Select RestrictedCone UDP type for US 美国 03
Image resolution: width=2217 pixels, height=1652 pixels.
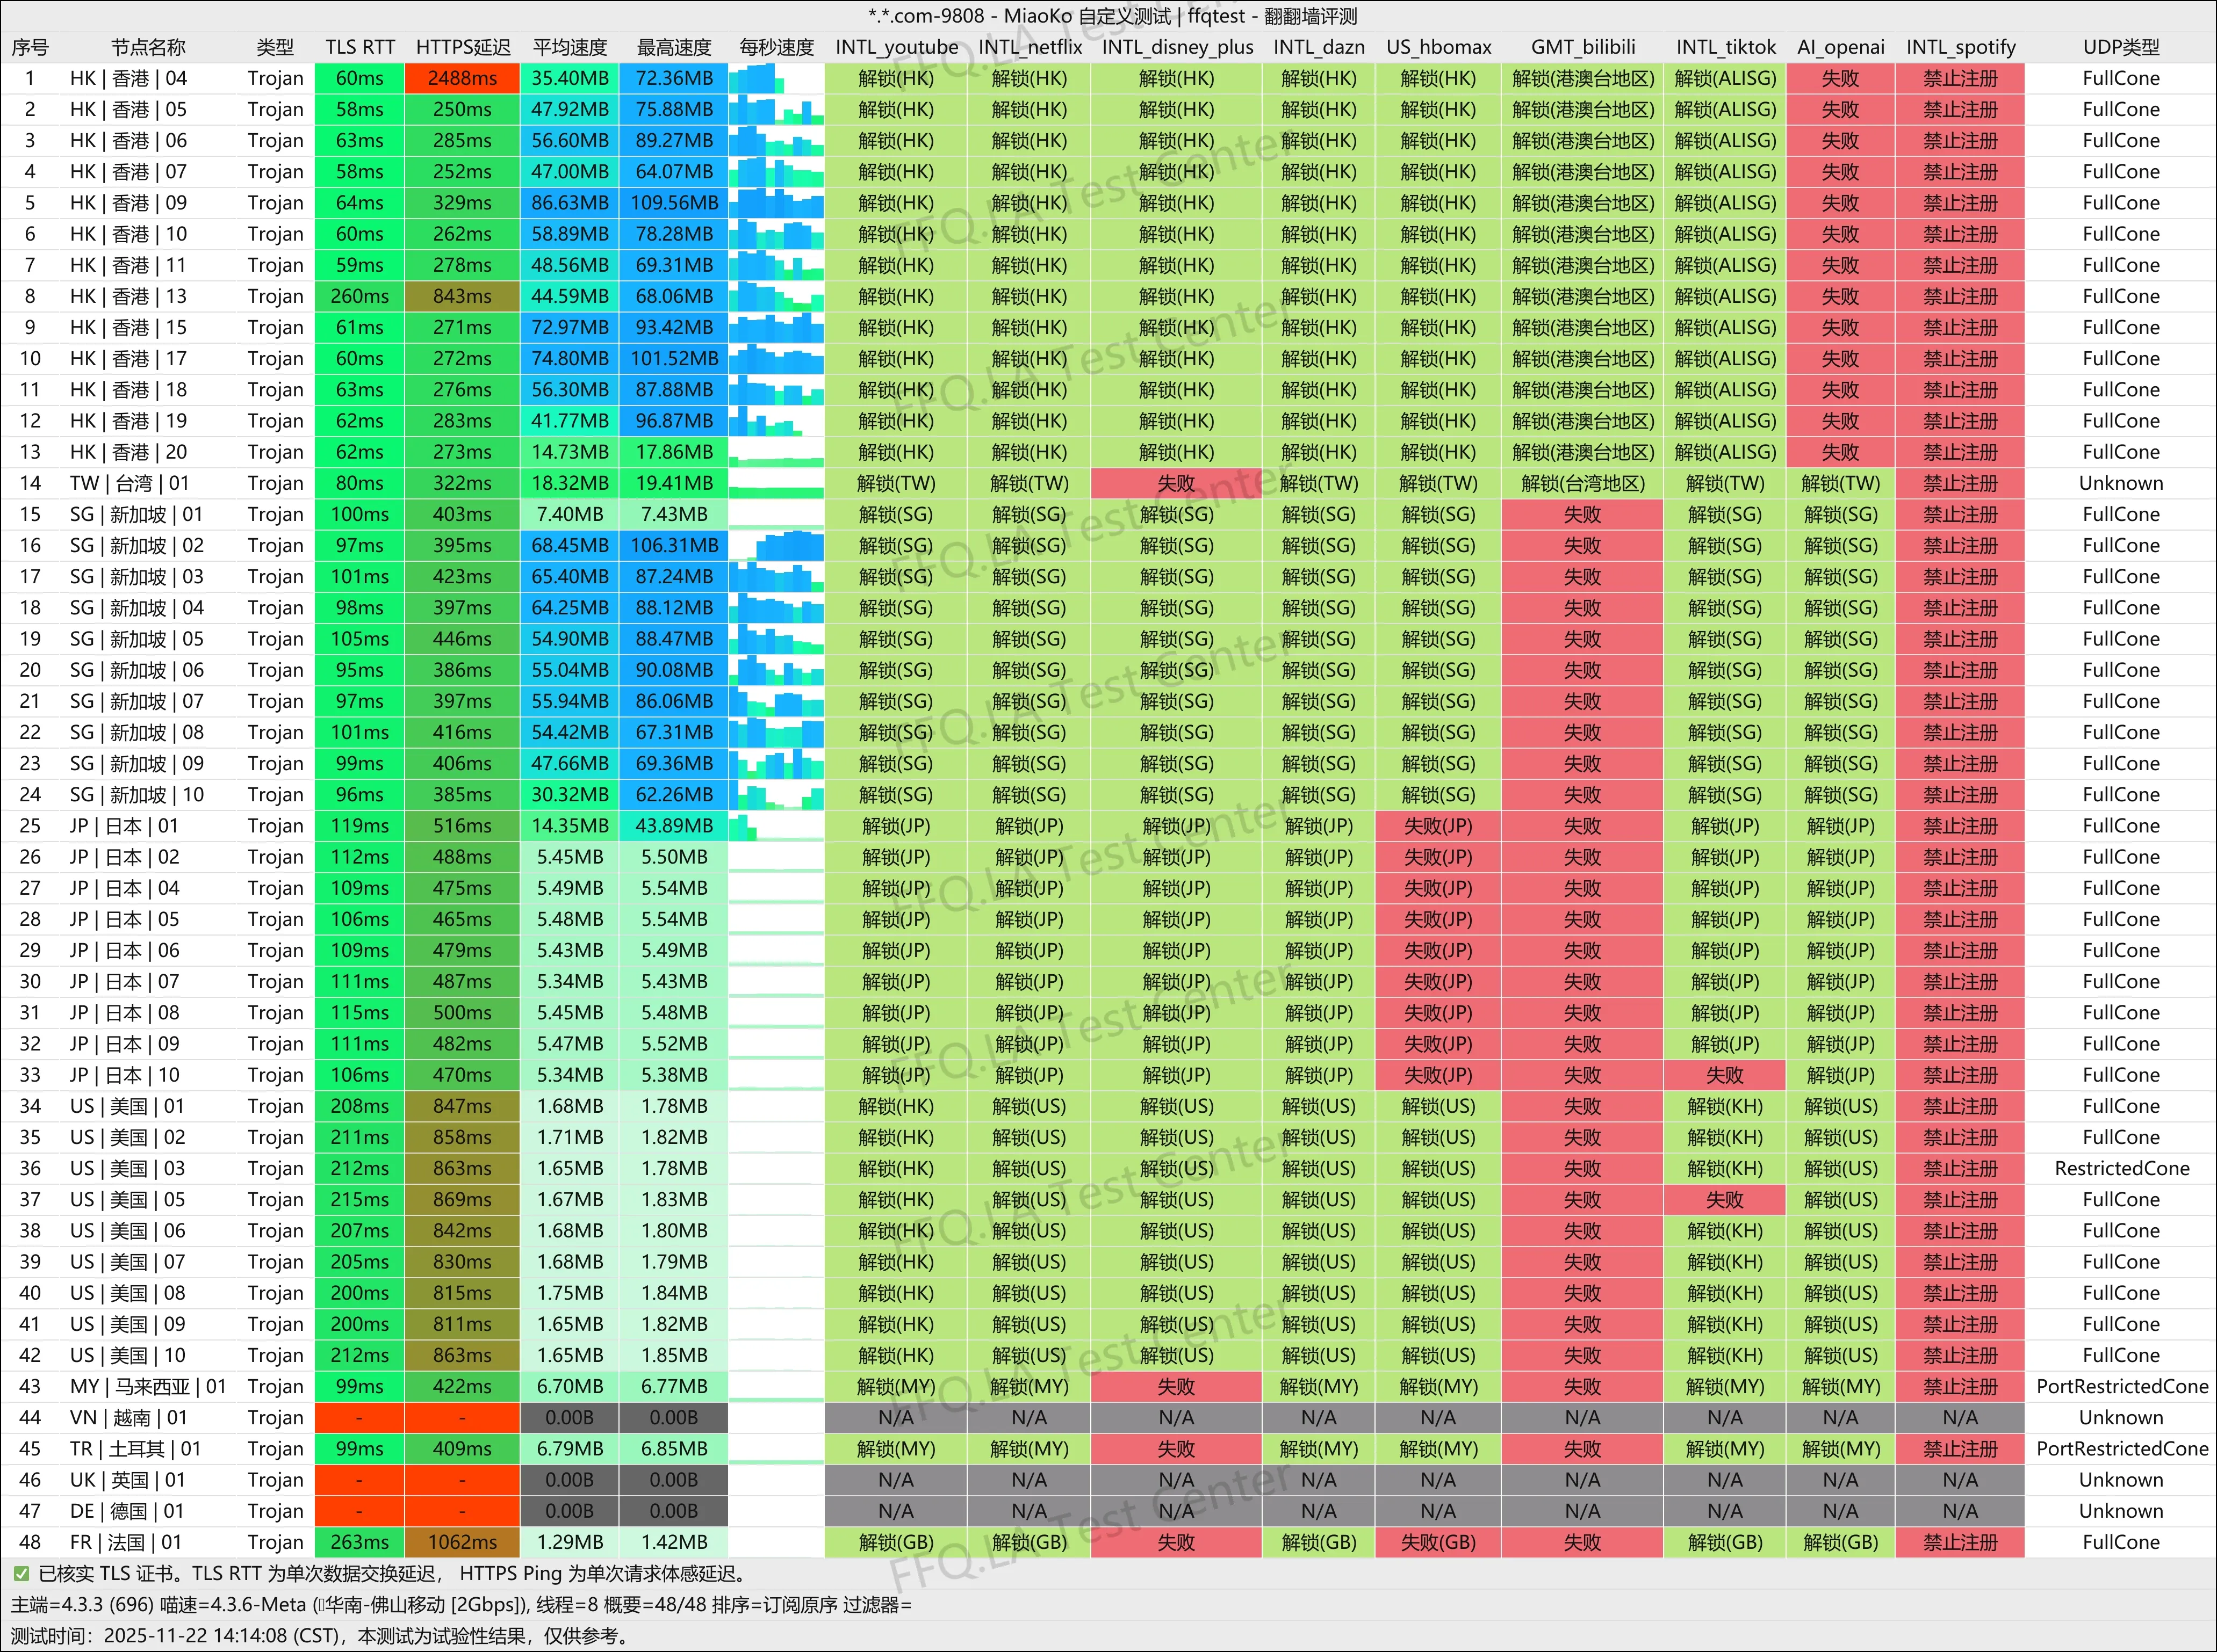click(x=2121, y=1168)
